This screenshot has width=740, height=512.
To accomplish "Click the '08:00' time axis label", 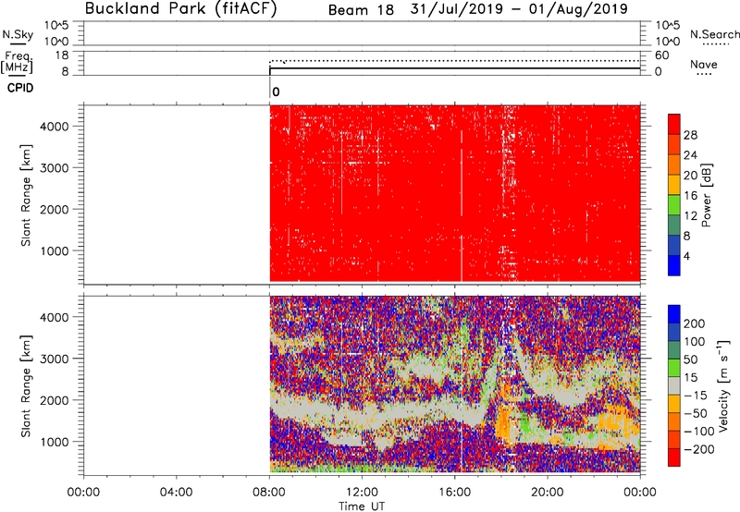I will point(269,493).
